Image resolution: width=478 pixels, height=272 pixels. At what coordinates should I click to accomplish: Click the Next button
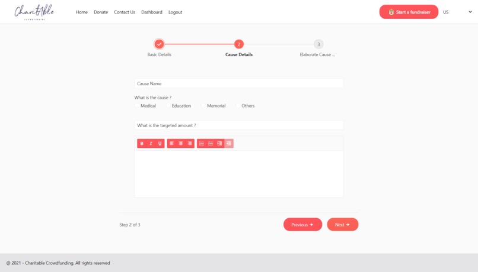pos(343,225)
